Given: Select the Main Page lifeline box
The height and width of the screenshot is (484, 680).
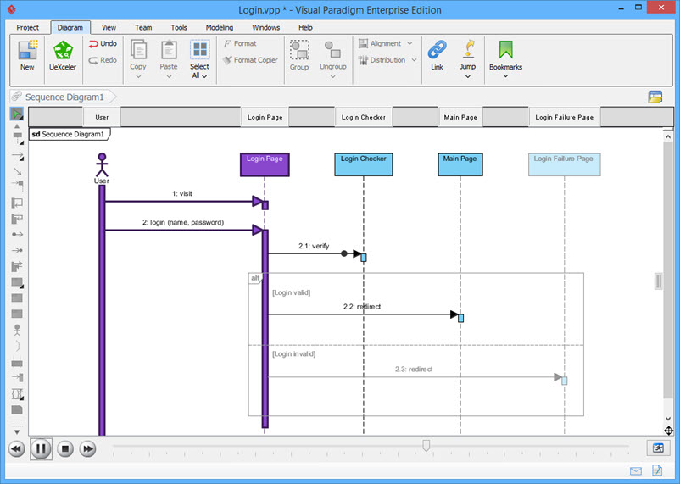Looking at the screenshot, I should click(x=460, y=164).
